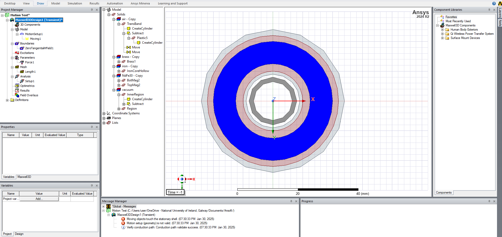Expand the Human Body Exteriors folder
Screen dimensions: 502x237
tap(442, 30)
